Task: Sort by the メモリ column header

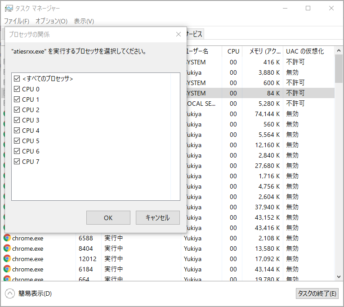Action: click(263, 51)
